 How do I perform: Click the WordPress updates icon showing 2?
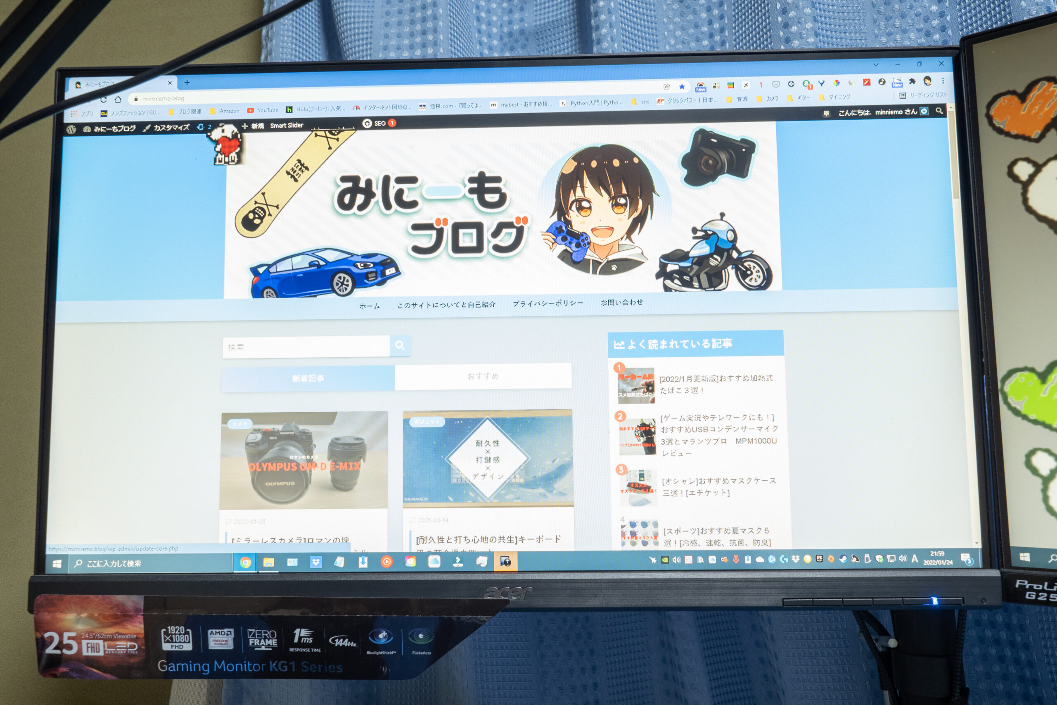click(x=204, y=127)
